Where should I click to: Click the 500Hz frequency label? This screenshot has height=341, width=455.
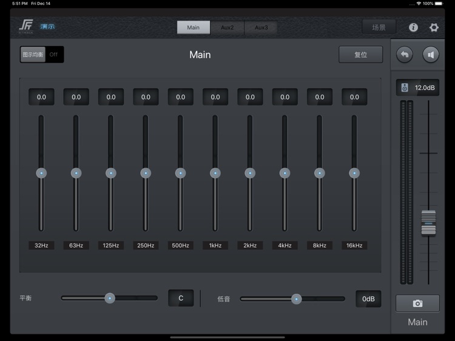181,245
